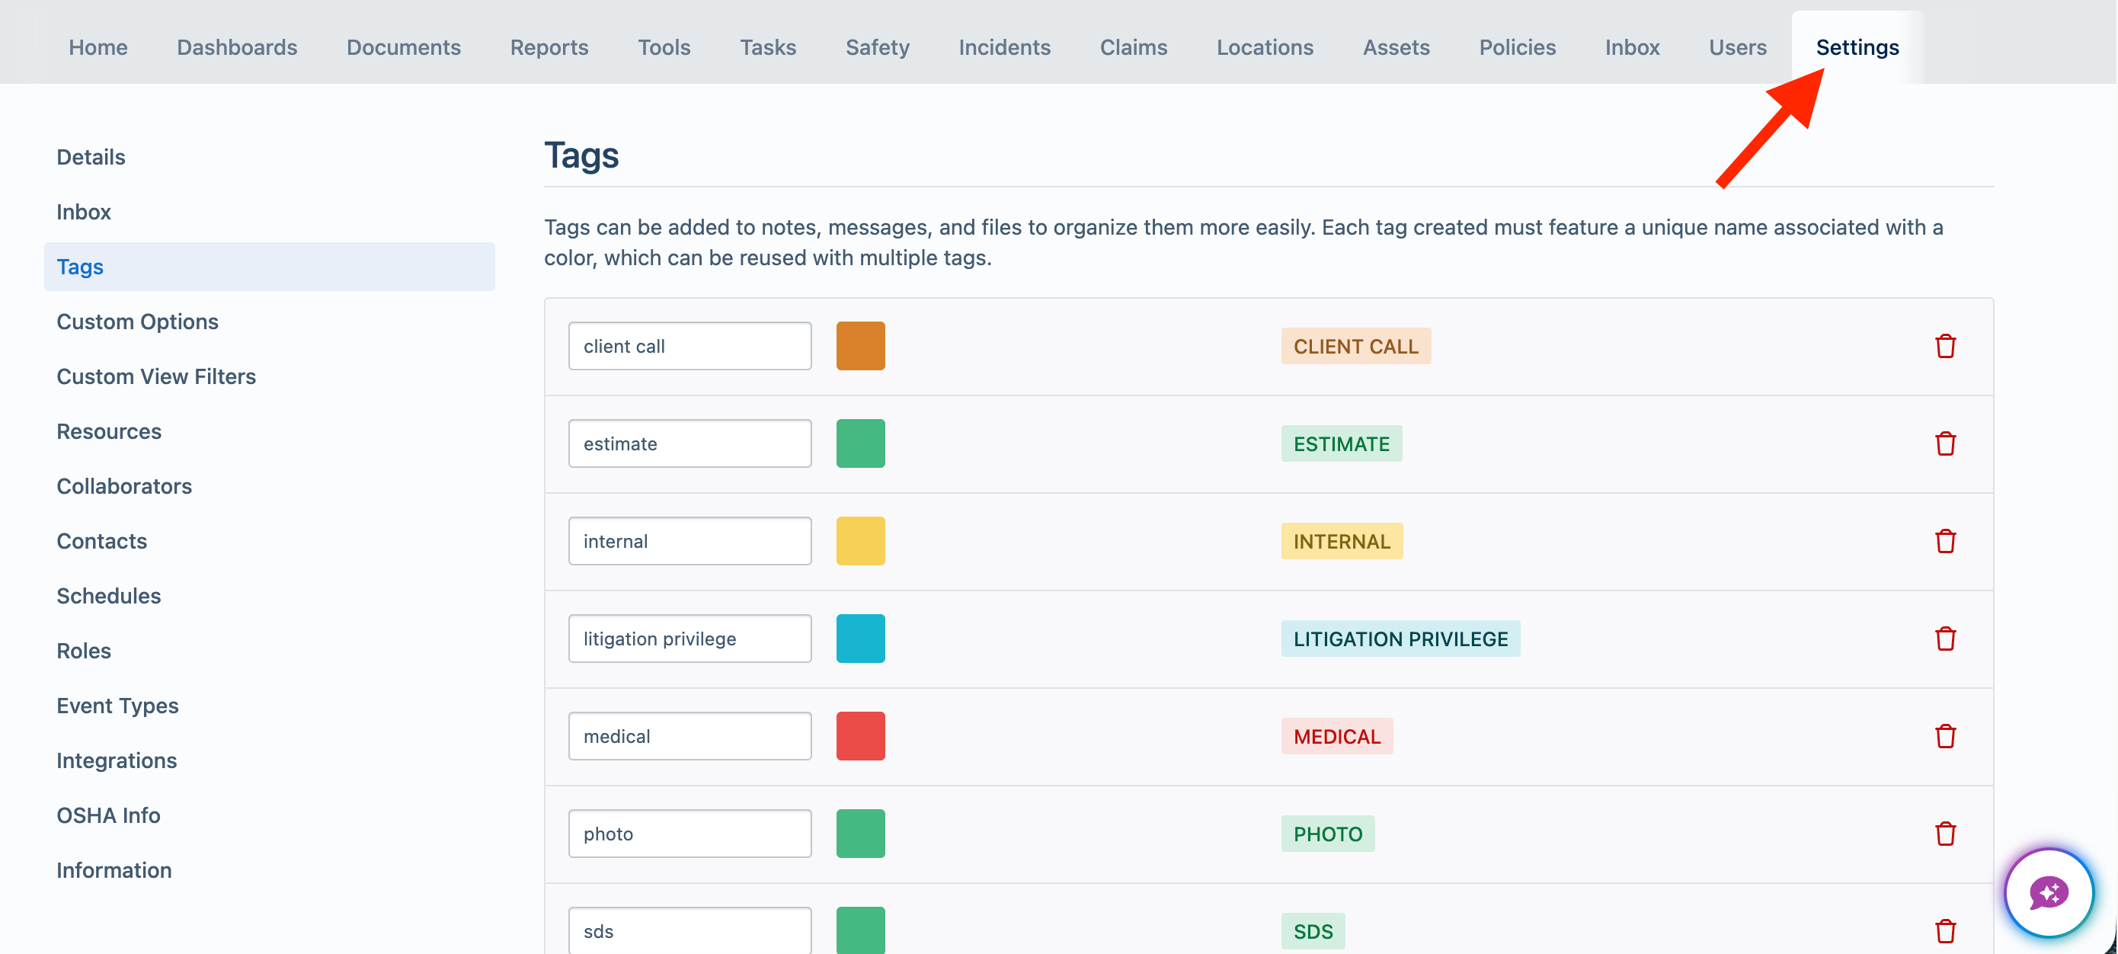This screenshot has height=954, width=2118.
Task: Delete the medical tag
Action: coord(1944,736)
